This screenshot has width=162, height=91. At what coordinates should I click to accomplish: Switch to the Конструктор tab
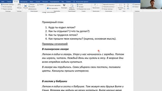(24, 2)
